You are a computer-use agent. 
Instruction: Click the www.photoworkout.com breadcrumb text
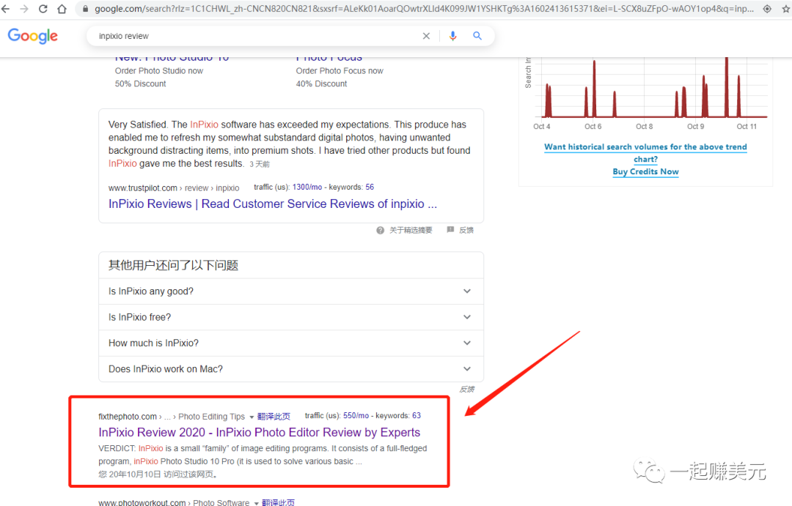pos(142,502)
